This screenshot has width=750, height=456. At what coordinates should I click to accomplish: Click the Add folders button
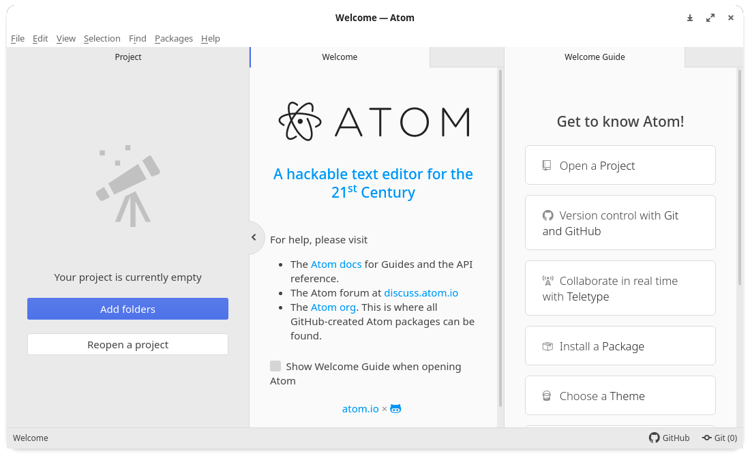pos(127,309)
